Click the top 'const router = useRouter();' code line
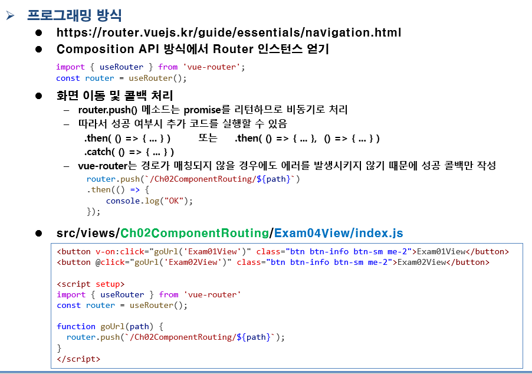Viewport: 532px width, 374px height. tap(121, 78)
